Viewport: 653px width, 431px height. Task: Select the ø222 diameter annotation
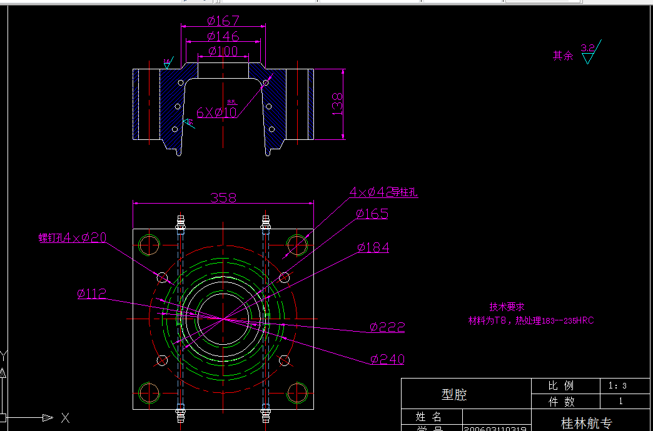point(387,327)
